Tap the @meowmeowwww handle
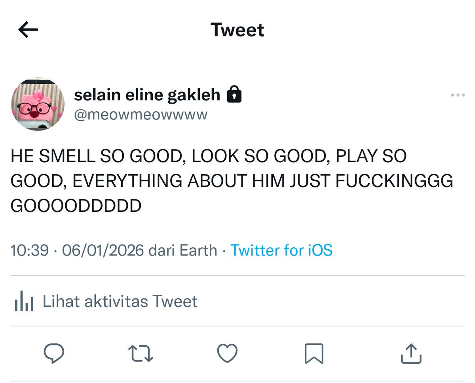The image size is (475, 383). tap(141, 115)
